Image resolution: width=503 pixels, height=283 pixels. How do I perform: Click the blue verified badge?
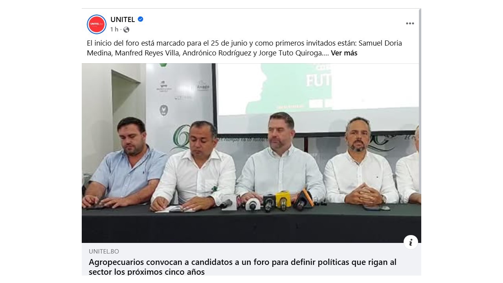pos(140,19)
